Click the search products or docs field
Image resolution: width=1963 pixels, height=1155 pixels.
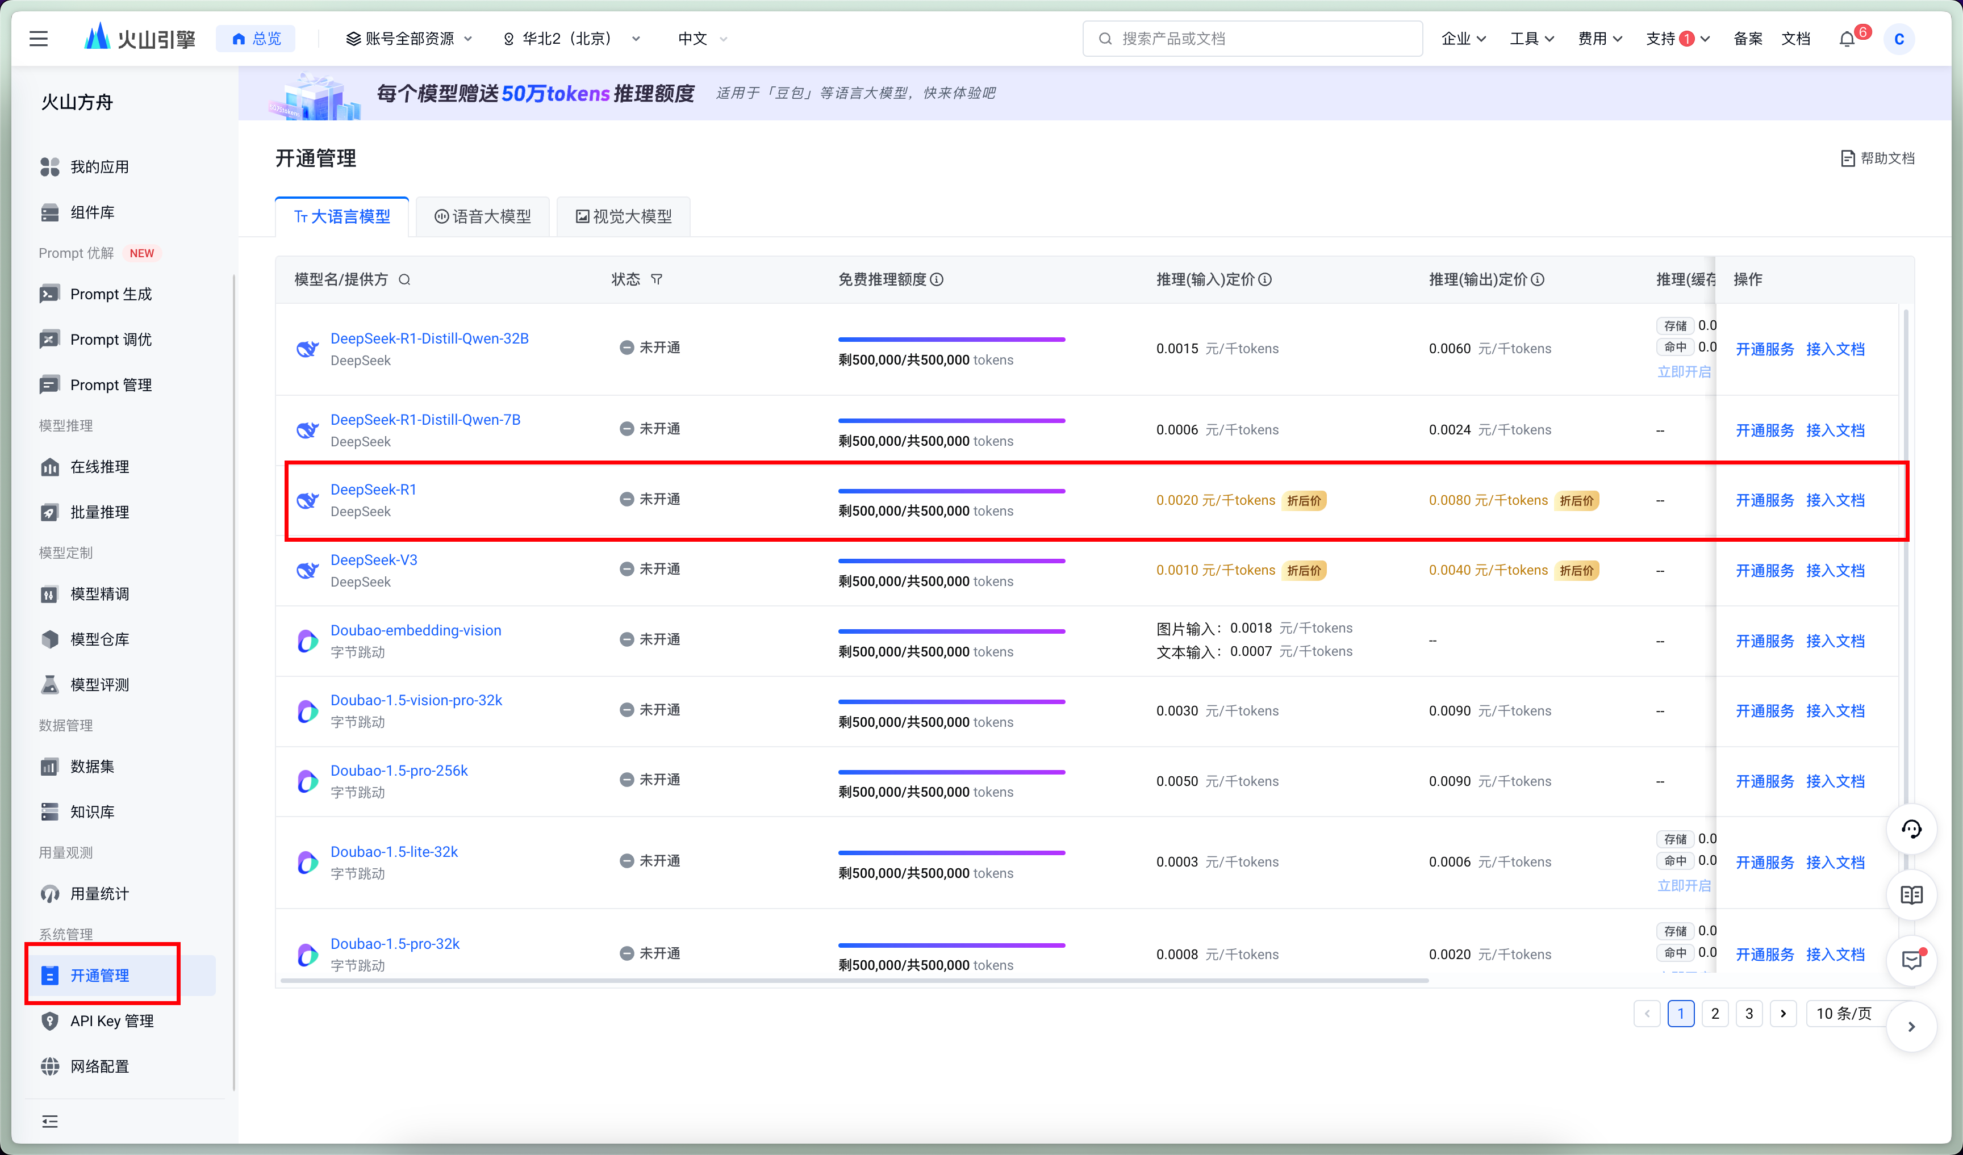point(1252,38)
